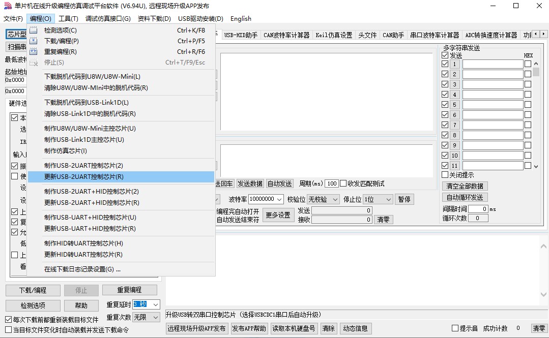
Task: Toggle 每次下载前都重新装载目标文件 checkbox
Action: [9, 320]
